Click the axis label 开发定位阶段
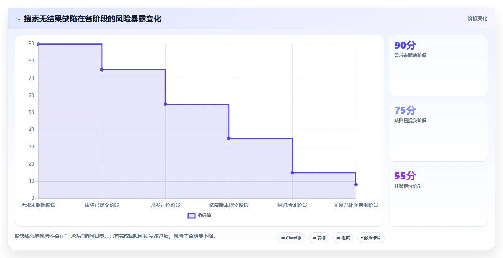 pos(165,205)
